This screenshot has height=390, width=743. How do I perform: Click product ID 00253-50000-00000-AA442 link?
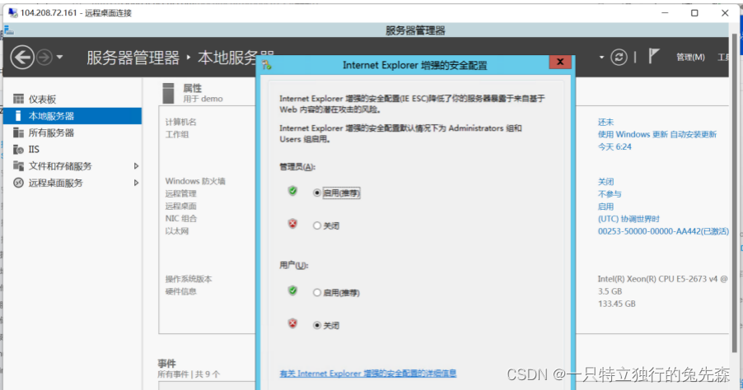(x=663, y=231)
